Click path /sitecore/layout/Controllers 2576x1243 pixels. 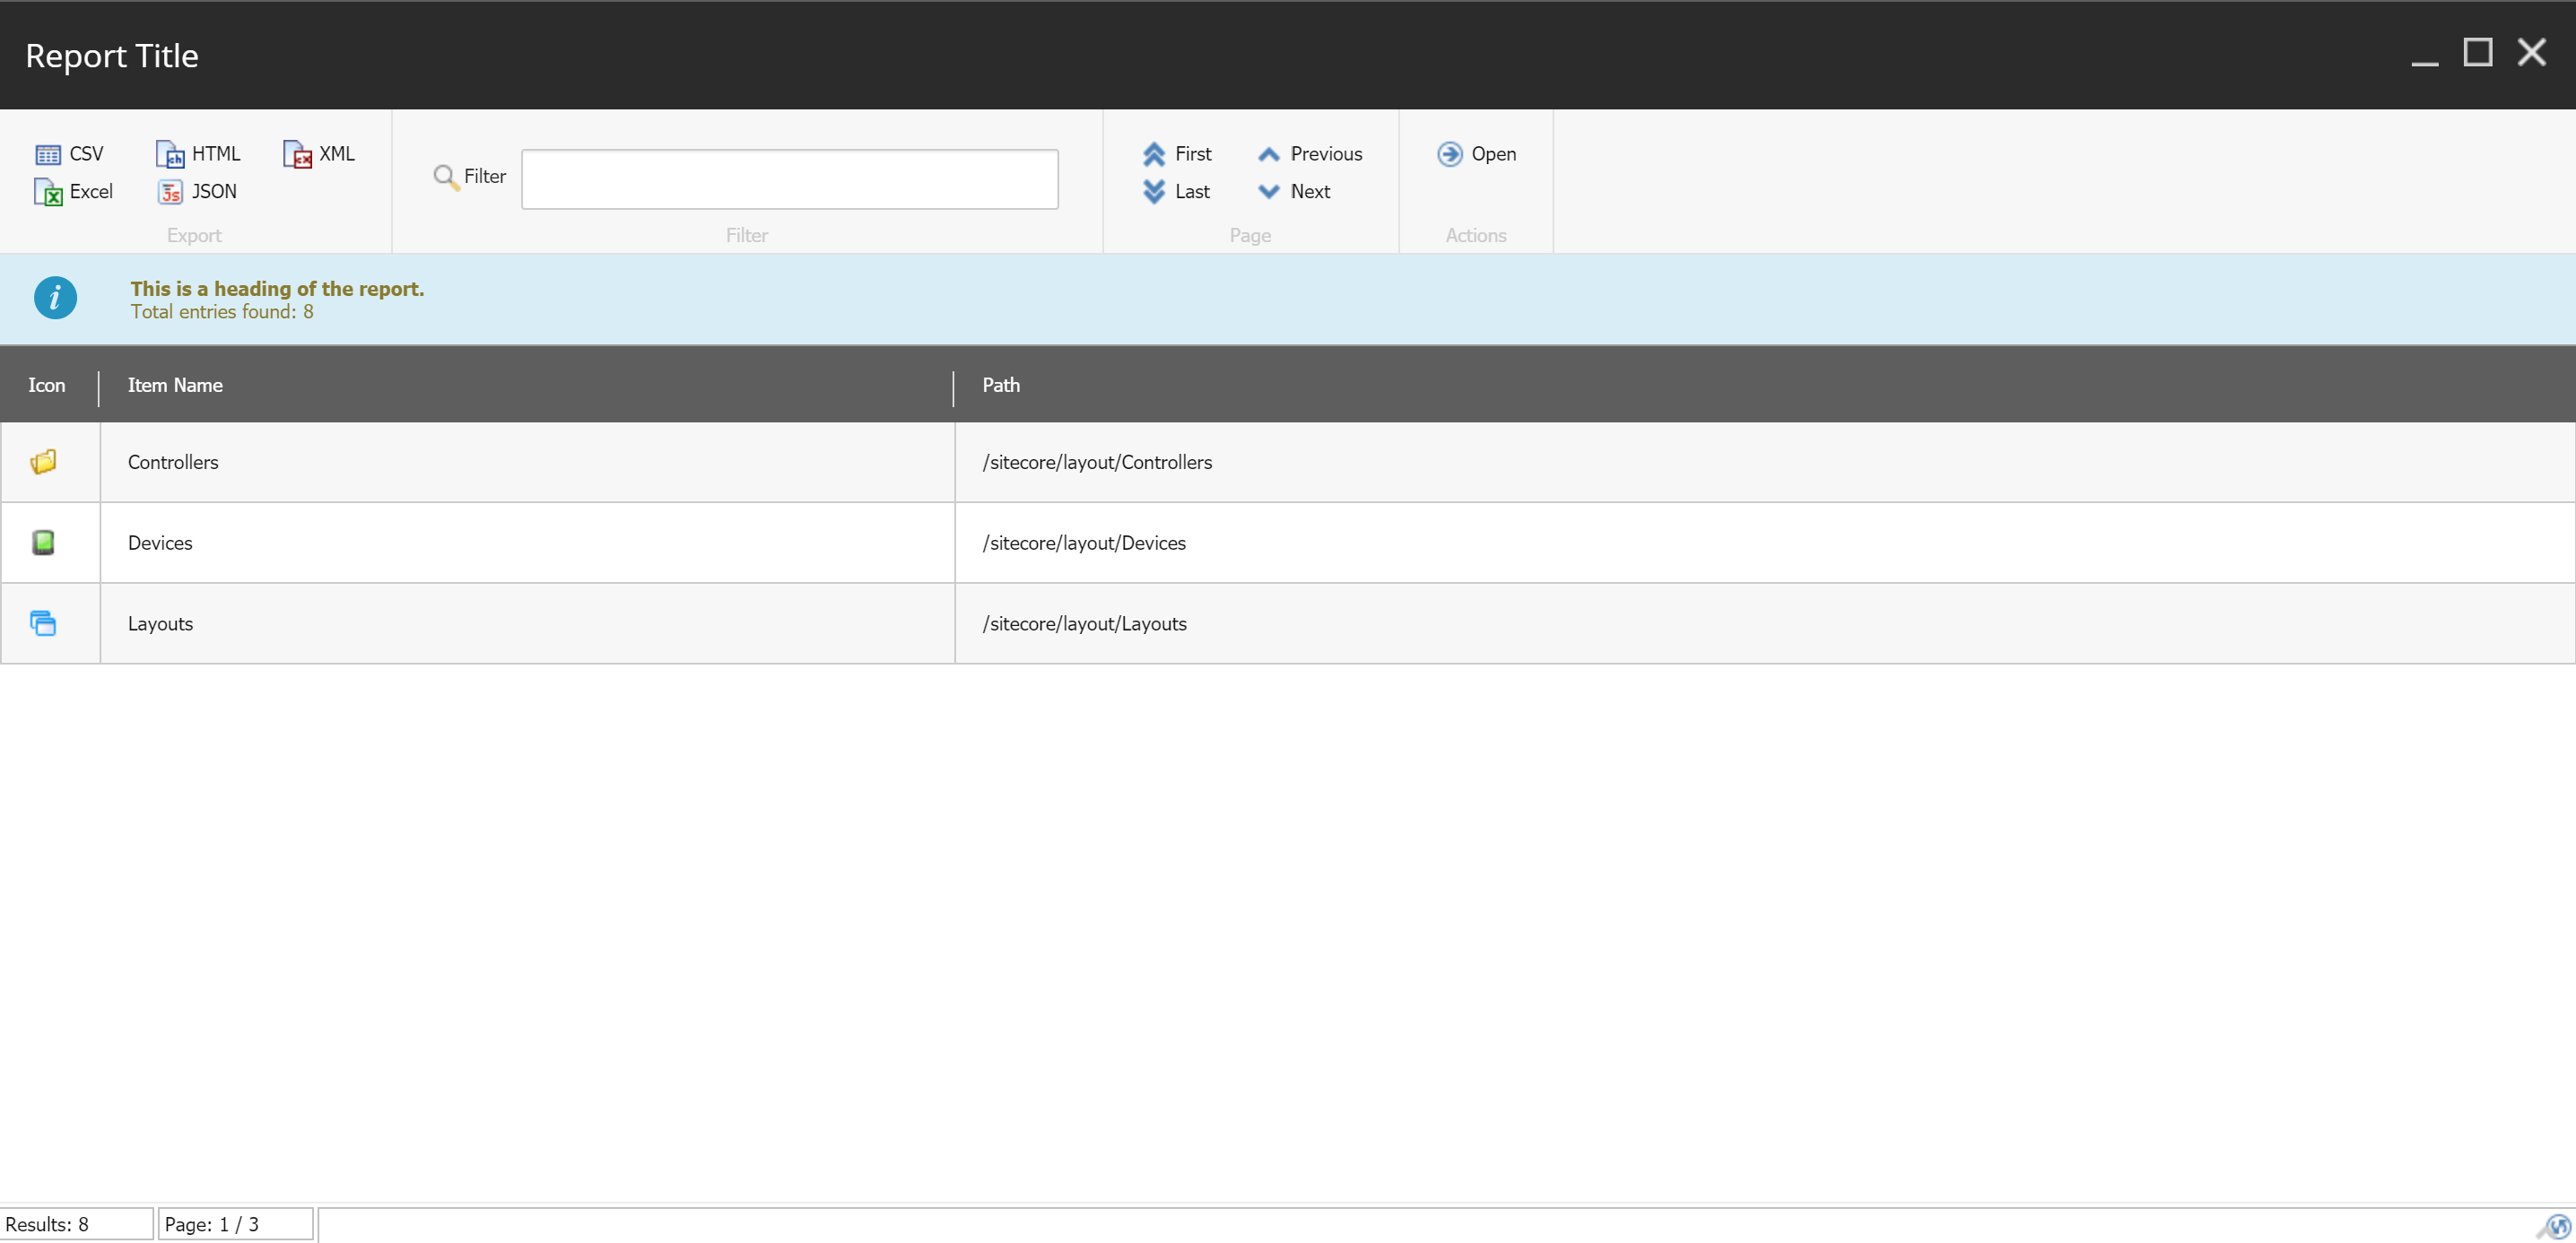click(x=1097, y=462)
